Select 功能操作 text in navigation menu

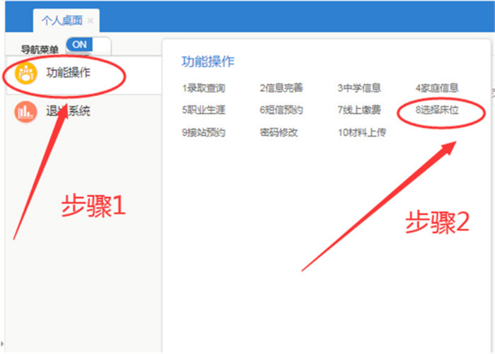click(68, 72)
